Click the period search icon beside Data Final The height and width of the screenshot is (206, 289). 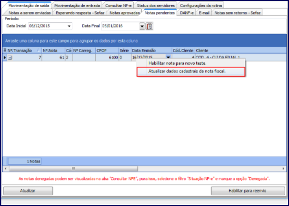point(149,26)
